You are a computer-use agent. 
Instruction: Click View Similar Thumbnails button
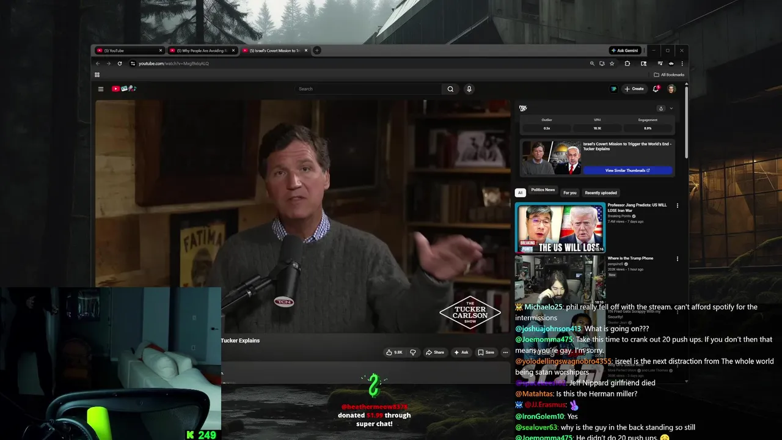[627, 170]
